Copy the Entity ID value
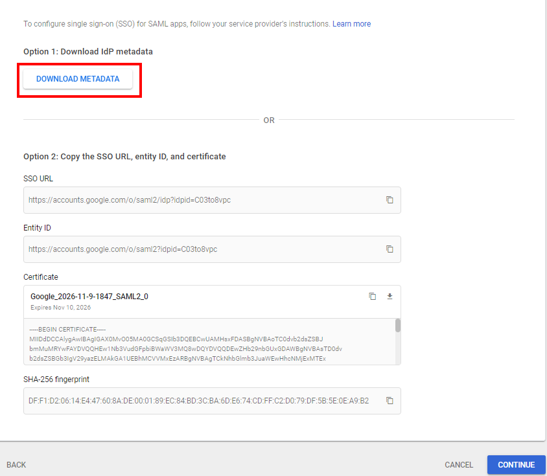 [x=390, y=249]
